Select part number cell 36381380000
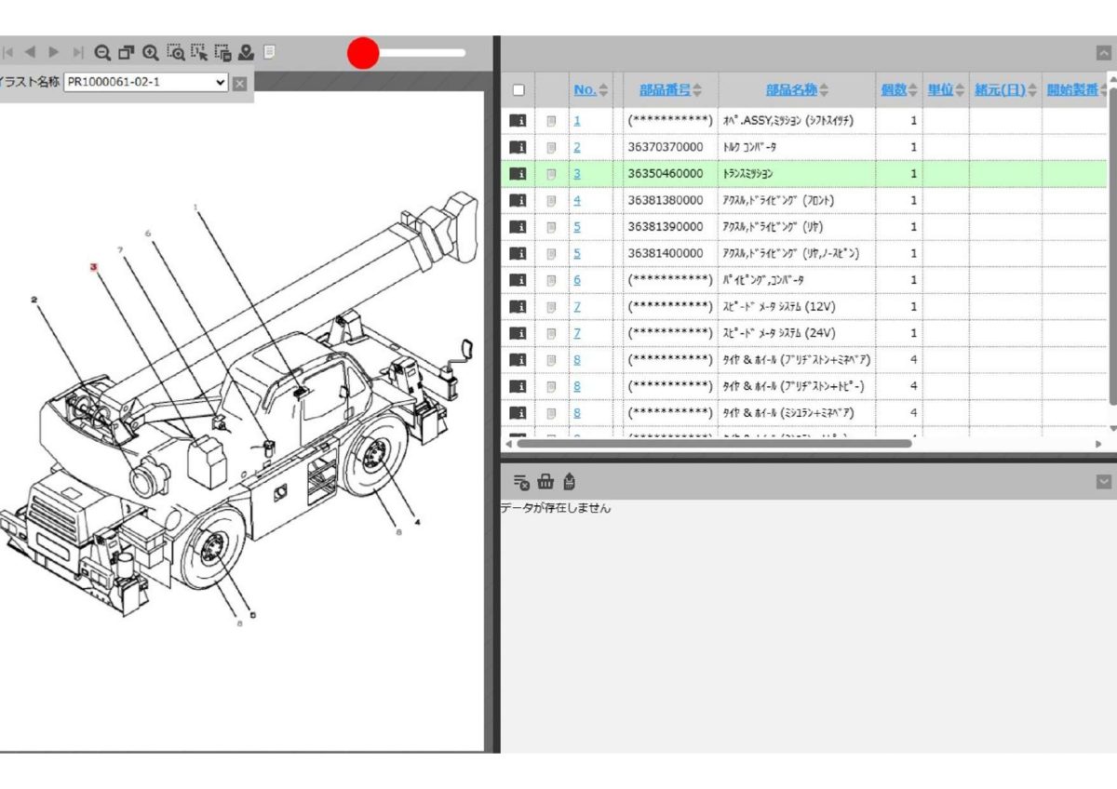 pyautogui.click(x=666, y=200)
